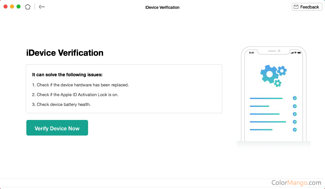Click the small teal gear below large gear
325x189 pixels.
coord(278,83)
